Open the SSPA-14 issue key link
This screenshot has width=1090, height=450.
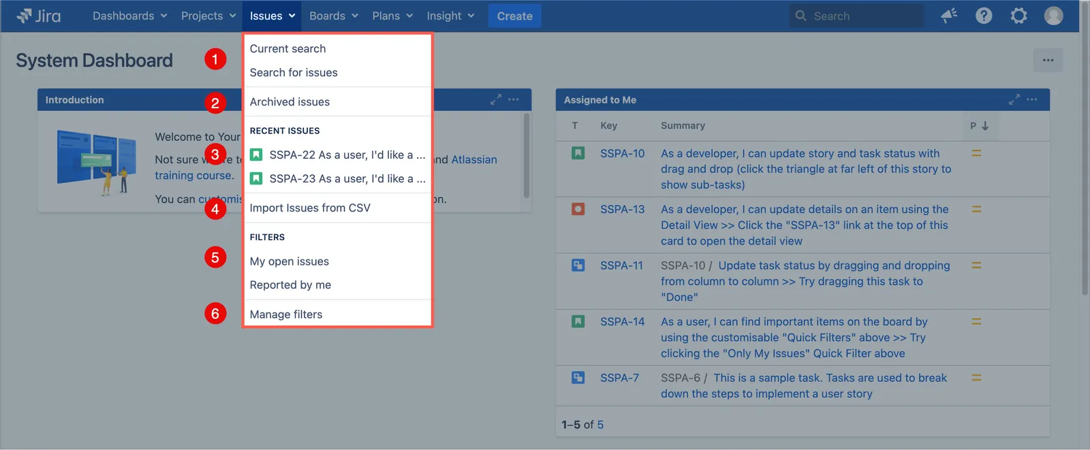tap(622, 321)
